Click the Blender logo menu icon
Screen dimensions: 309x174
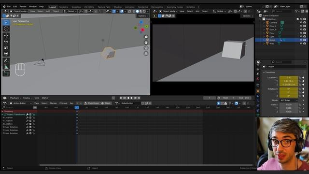pyautogui.click(x=4, y=6)
